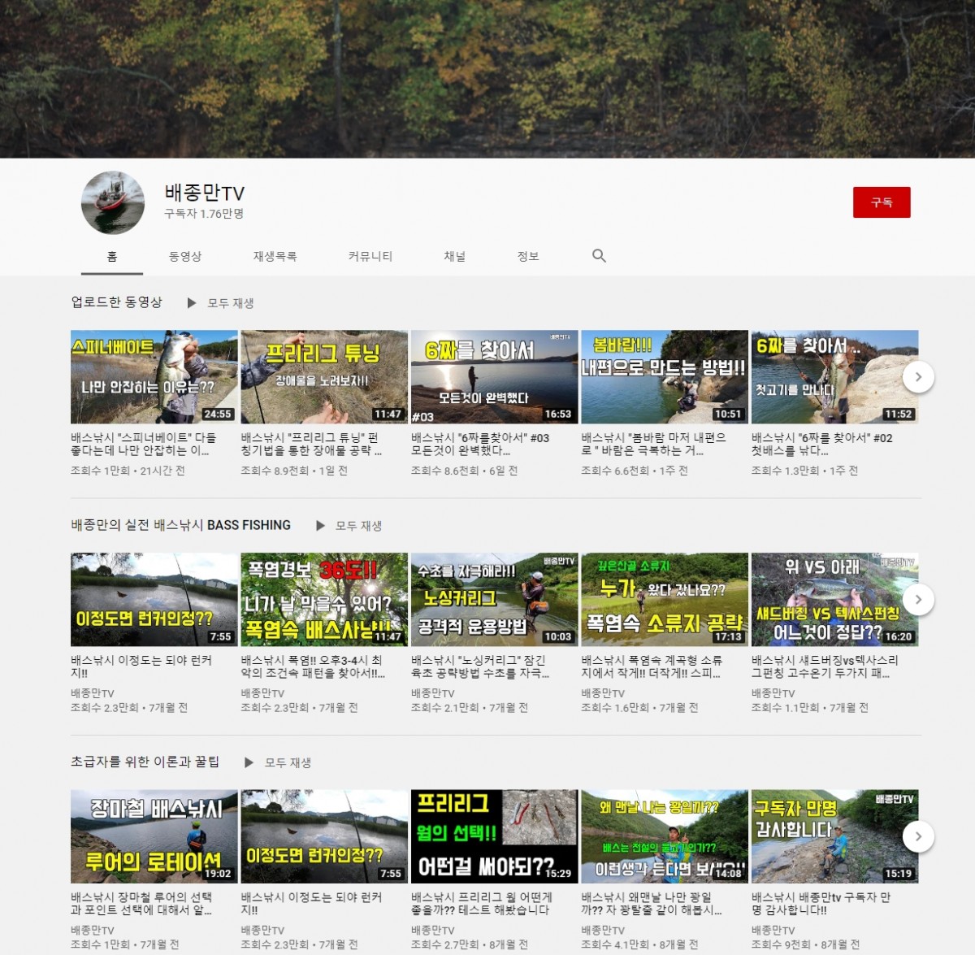Switch to the 동영상 tab

(x=185, y=256)
